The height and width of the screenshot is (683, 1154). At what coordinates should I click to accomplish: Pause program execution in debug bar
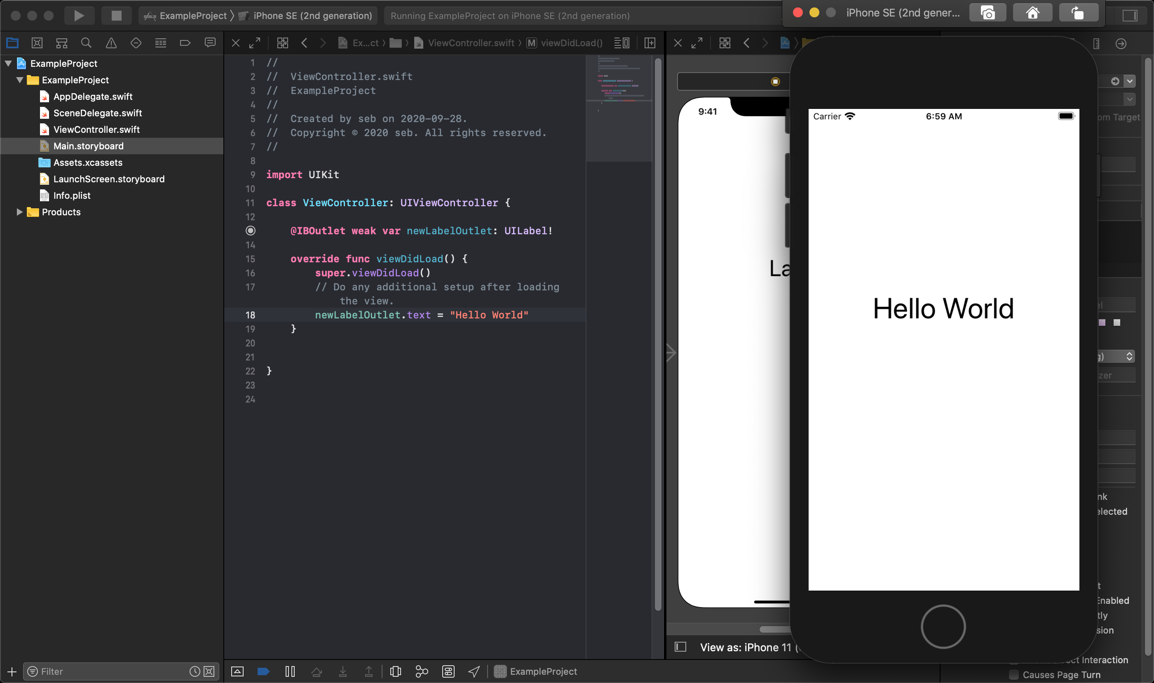pyautogui.click(x=290, y=671)
